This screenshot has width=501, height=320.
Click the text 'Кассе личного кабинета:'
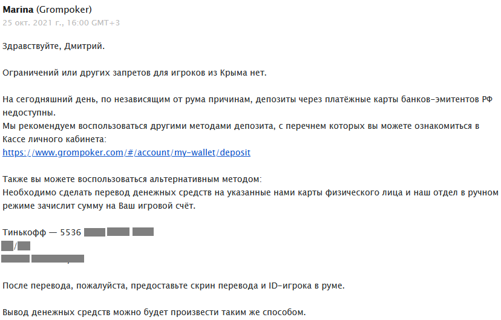coord(54,139)
